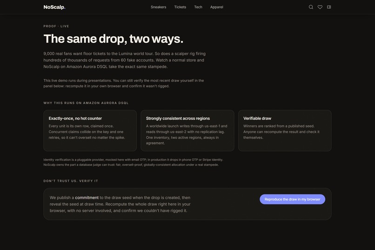The image size is (375, 250).
Task: Open the Tech nav item
Action: pyautogui.click(x=198, y=7)
